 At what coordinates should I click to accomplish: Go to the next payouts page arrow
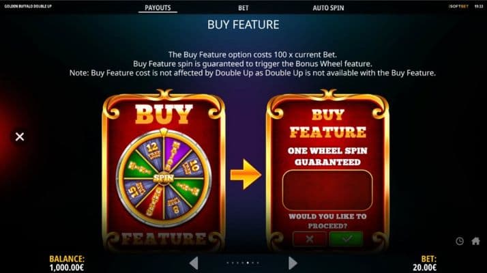pos(293,263)
